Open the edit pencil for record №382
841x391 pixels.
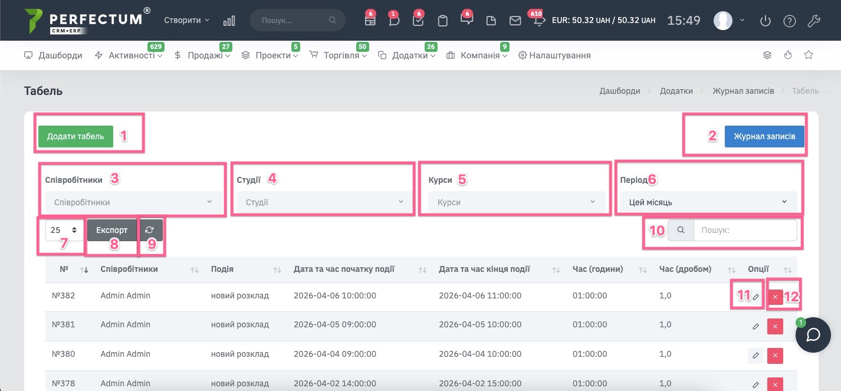[x=755, y=296]
